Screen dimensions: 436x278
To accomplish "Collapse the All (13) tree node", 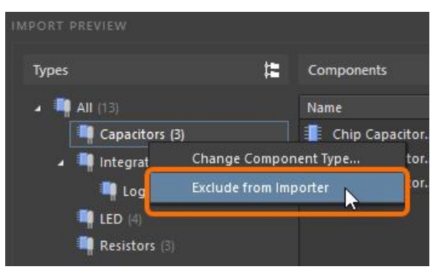I will pos(38,108).
